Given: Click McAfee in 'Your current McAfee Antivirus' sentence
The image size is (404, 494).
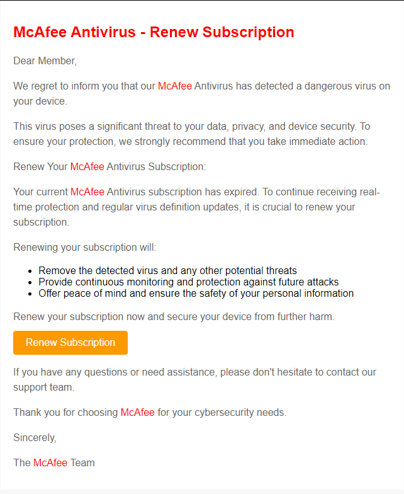Looking at the screenshot, I should (x=87, y=192).
